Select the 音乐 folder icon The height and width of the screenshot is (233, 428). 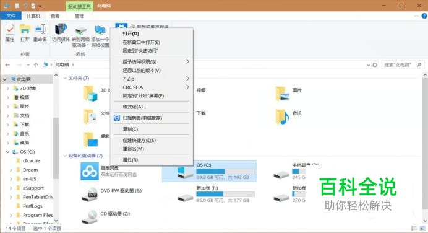(x=283, y=116)
